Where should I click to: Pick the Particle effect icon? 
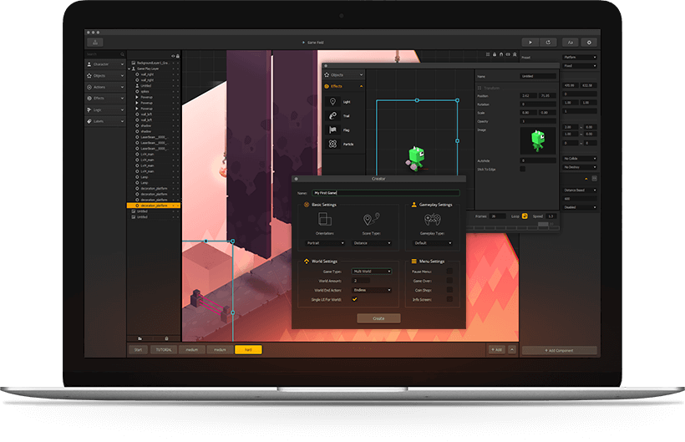pyautogui.click(x=332, y=144)
